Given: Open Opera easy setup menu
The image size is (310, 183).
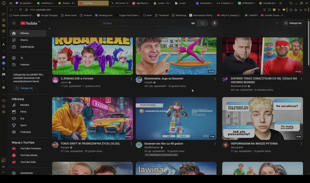Looking at the screenshot, I should pyautogui.click(x=305, y=10).
